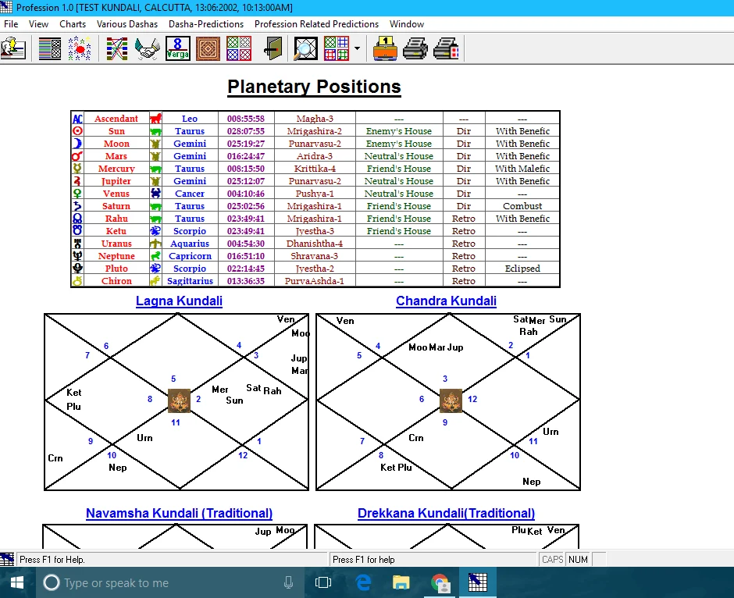Image resolution: width=734 pixels, height=598 pixels.
Task: Click the Krittika-4 nakshatra cell
Action: click(x=315, y=169)
